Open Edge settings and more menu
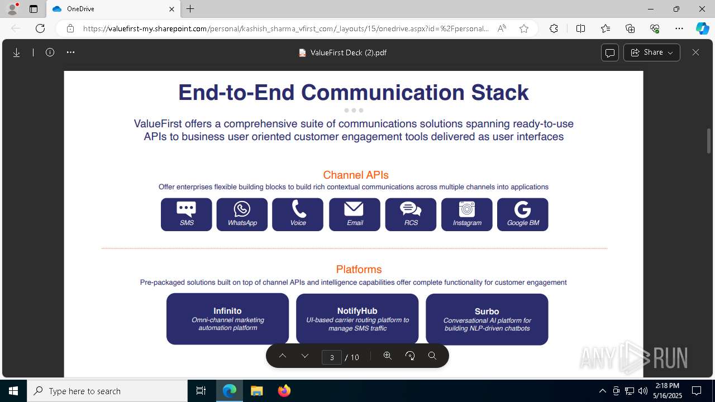Screen dimensions: 715x402 679,28
